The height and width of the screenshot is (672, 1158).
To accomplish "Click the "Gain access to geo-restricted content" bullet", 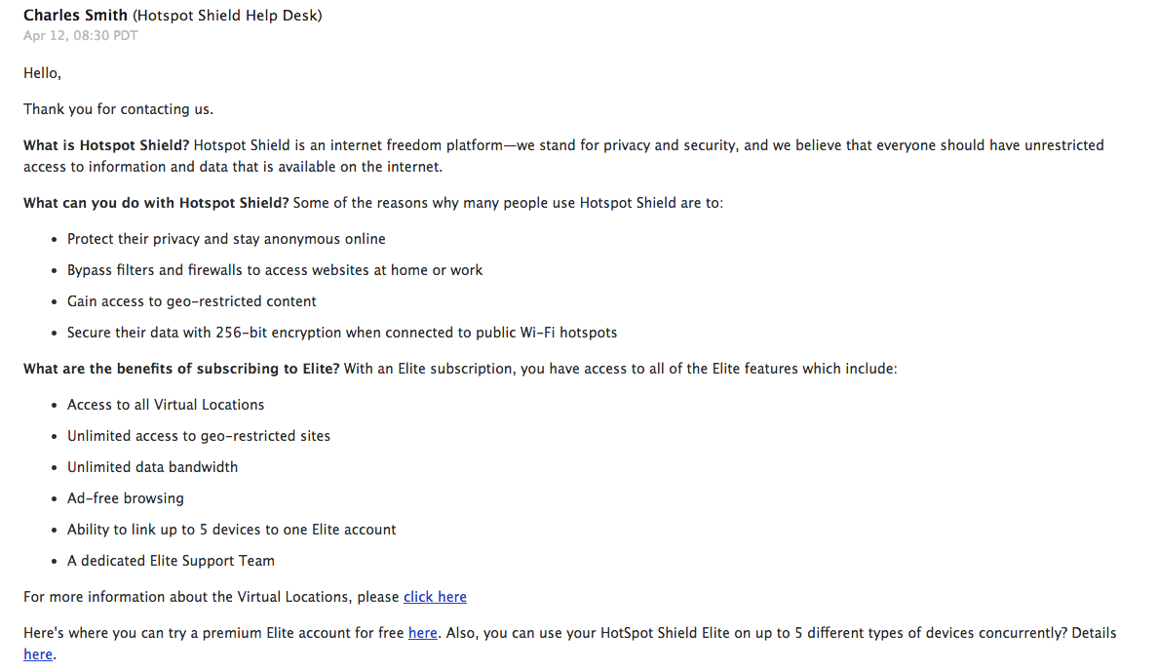I will (x=191, y=300).
